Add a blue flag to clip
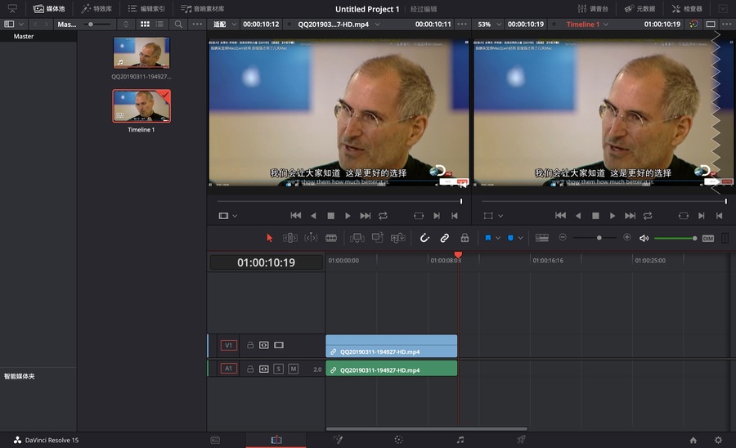 pos(487,238)
